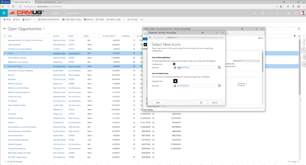Expand the dropdown arrow beside EMAIL A LINK
Viewport: 306px width, 165px height.
124,19
